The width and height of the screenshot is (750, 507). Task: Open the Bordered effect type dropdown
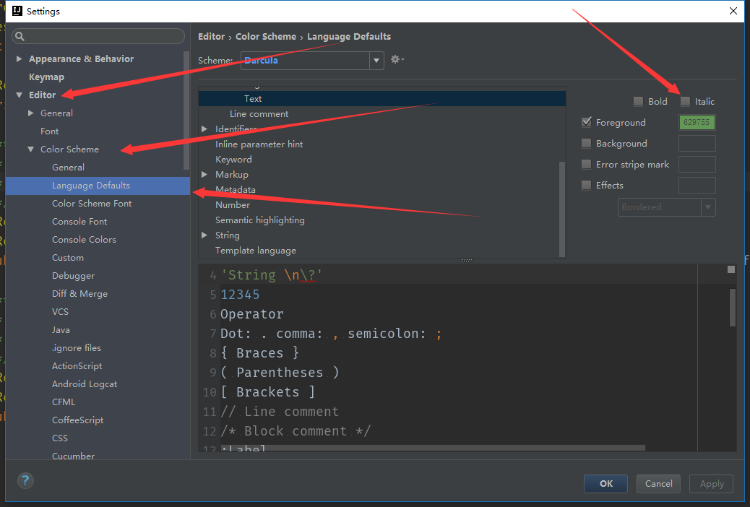point(666,207)
